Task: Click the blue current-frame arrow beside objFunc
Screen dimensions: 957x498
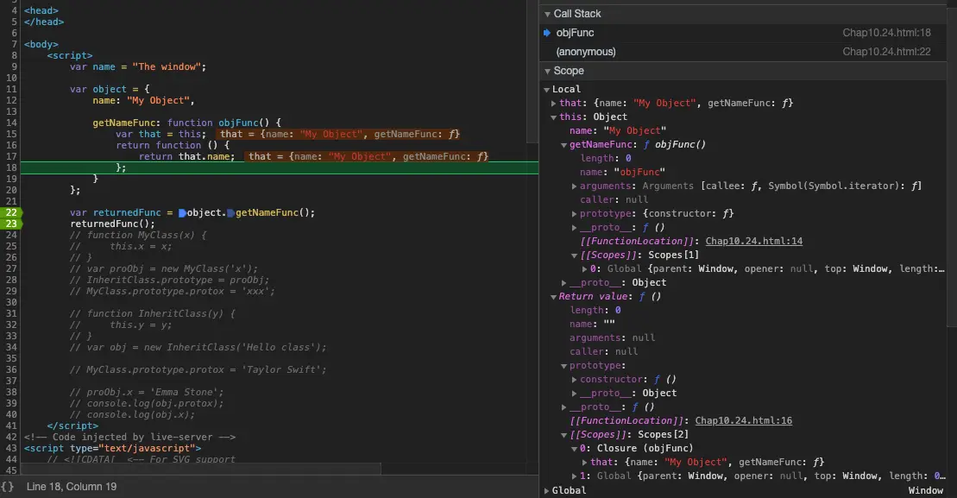Action: pyautogui.click(x=547, y=33)
